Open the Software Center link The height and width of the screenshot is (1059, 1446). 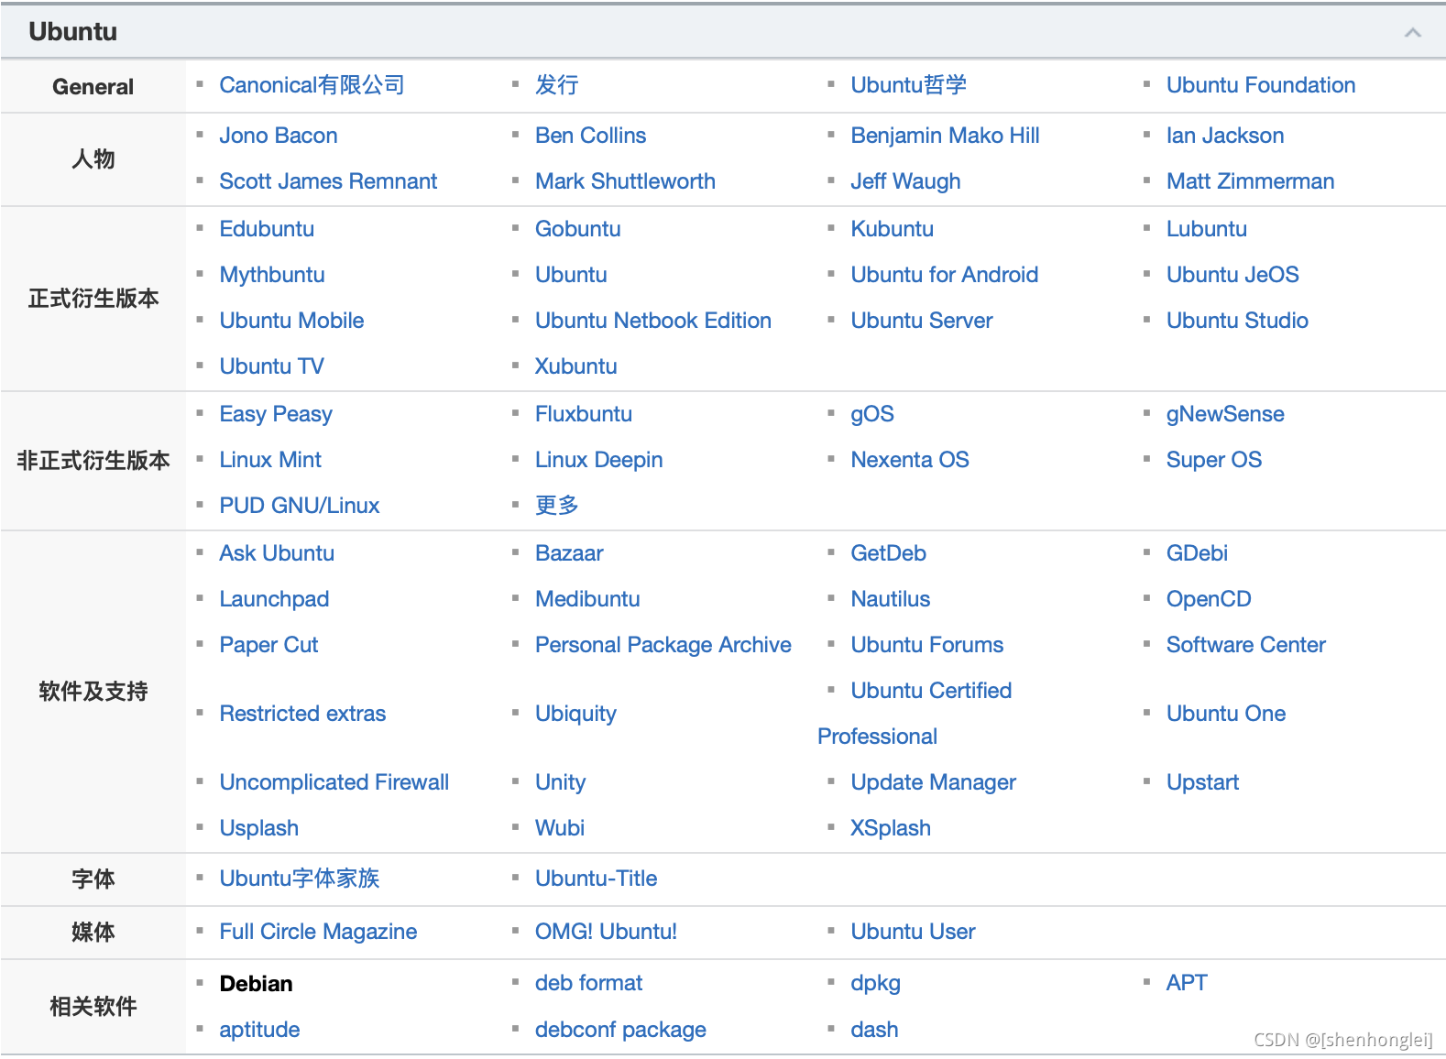(1246, 645)
